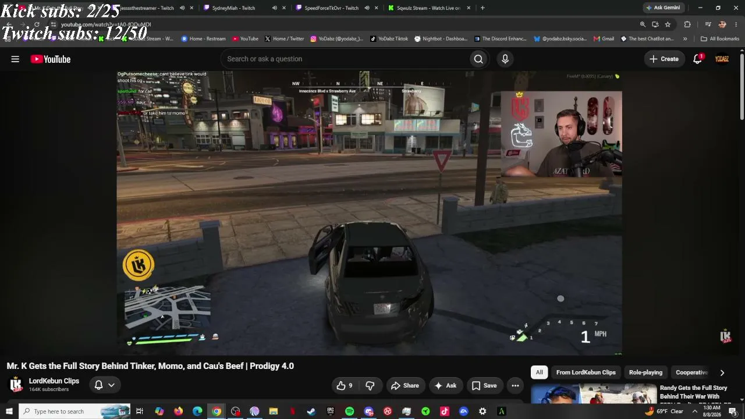
Task: Click the YouTube search magnifier button
Action: [478, 59]
